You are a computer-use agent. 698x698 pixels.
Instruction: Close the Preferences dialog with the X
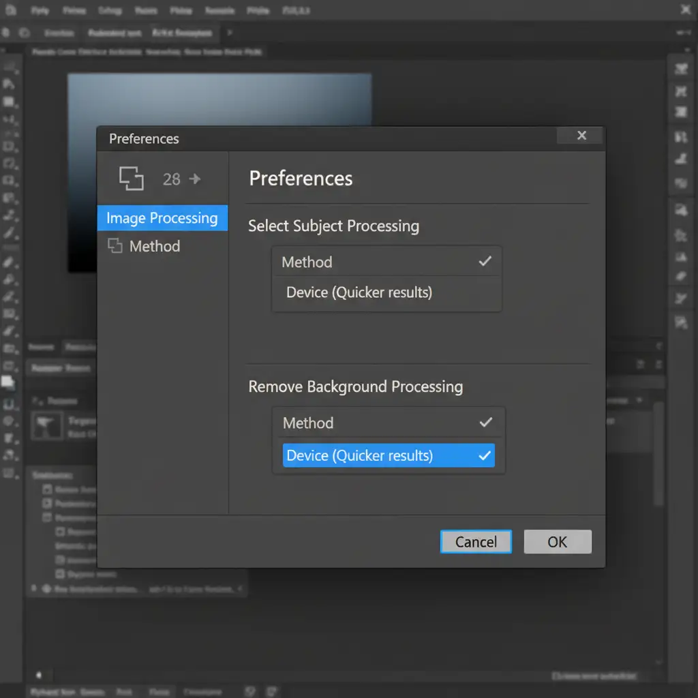pyautogui.click(x=581, y=136)
